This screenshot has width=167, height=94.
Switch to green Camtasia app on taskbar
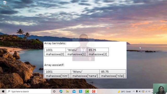pyautogui.click(x=87, y=91)
